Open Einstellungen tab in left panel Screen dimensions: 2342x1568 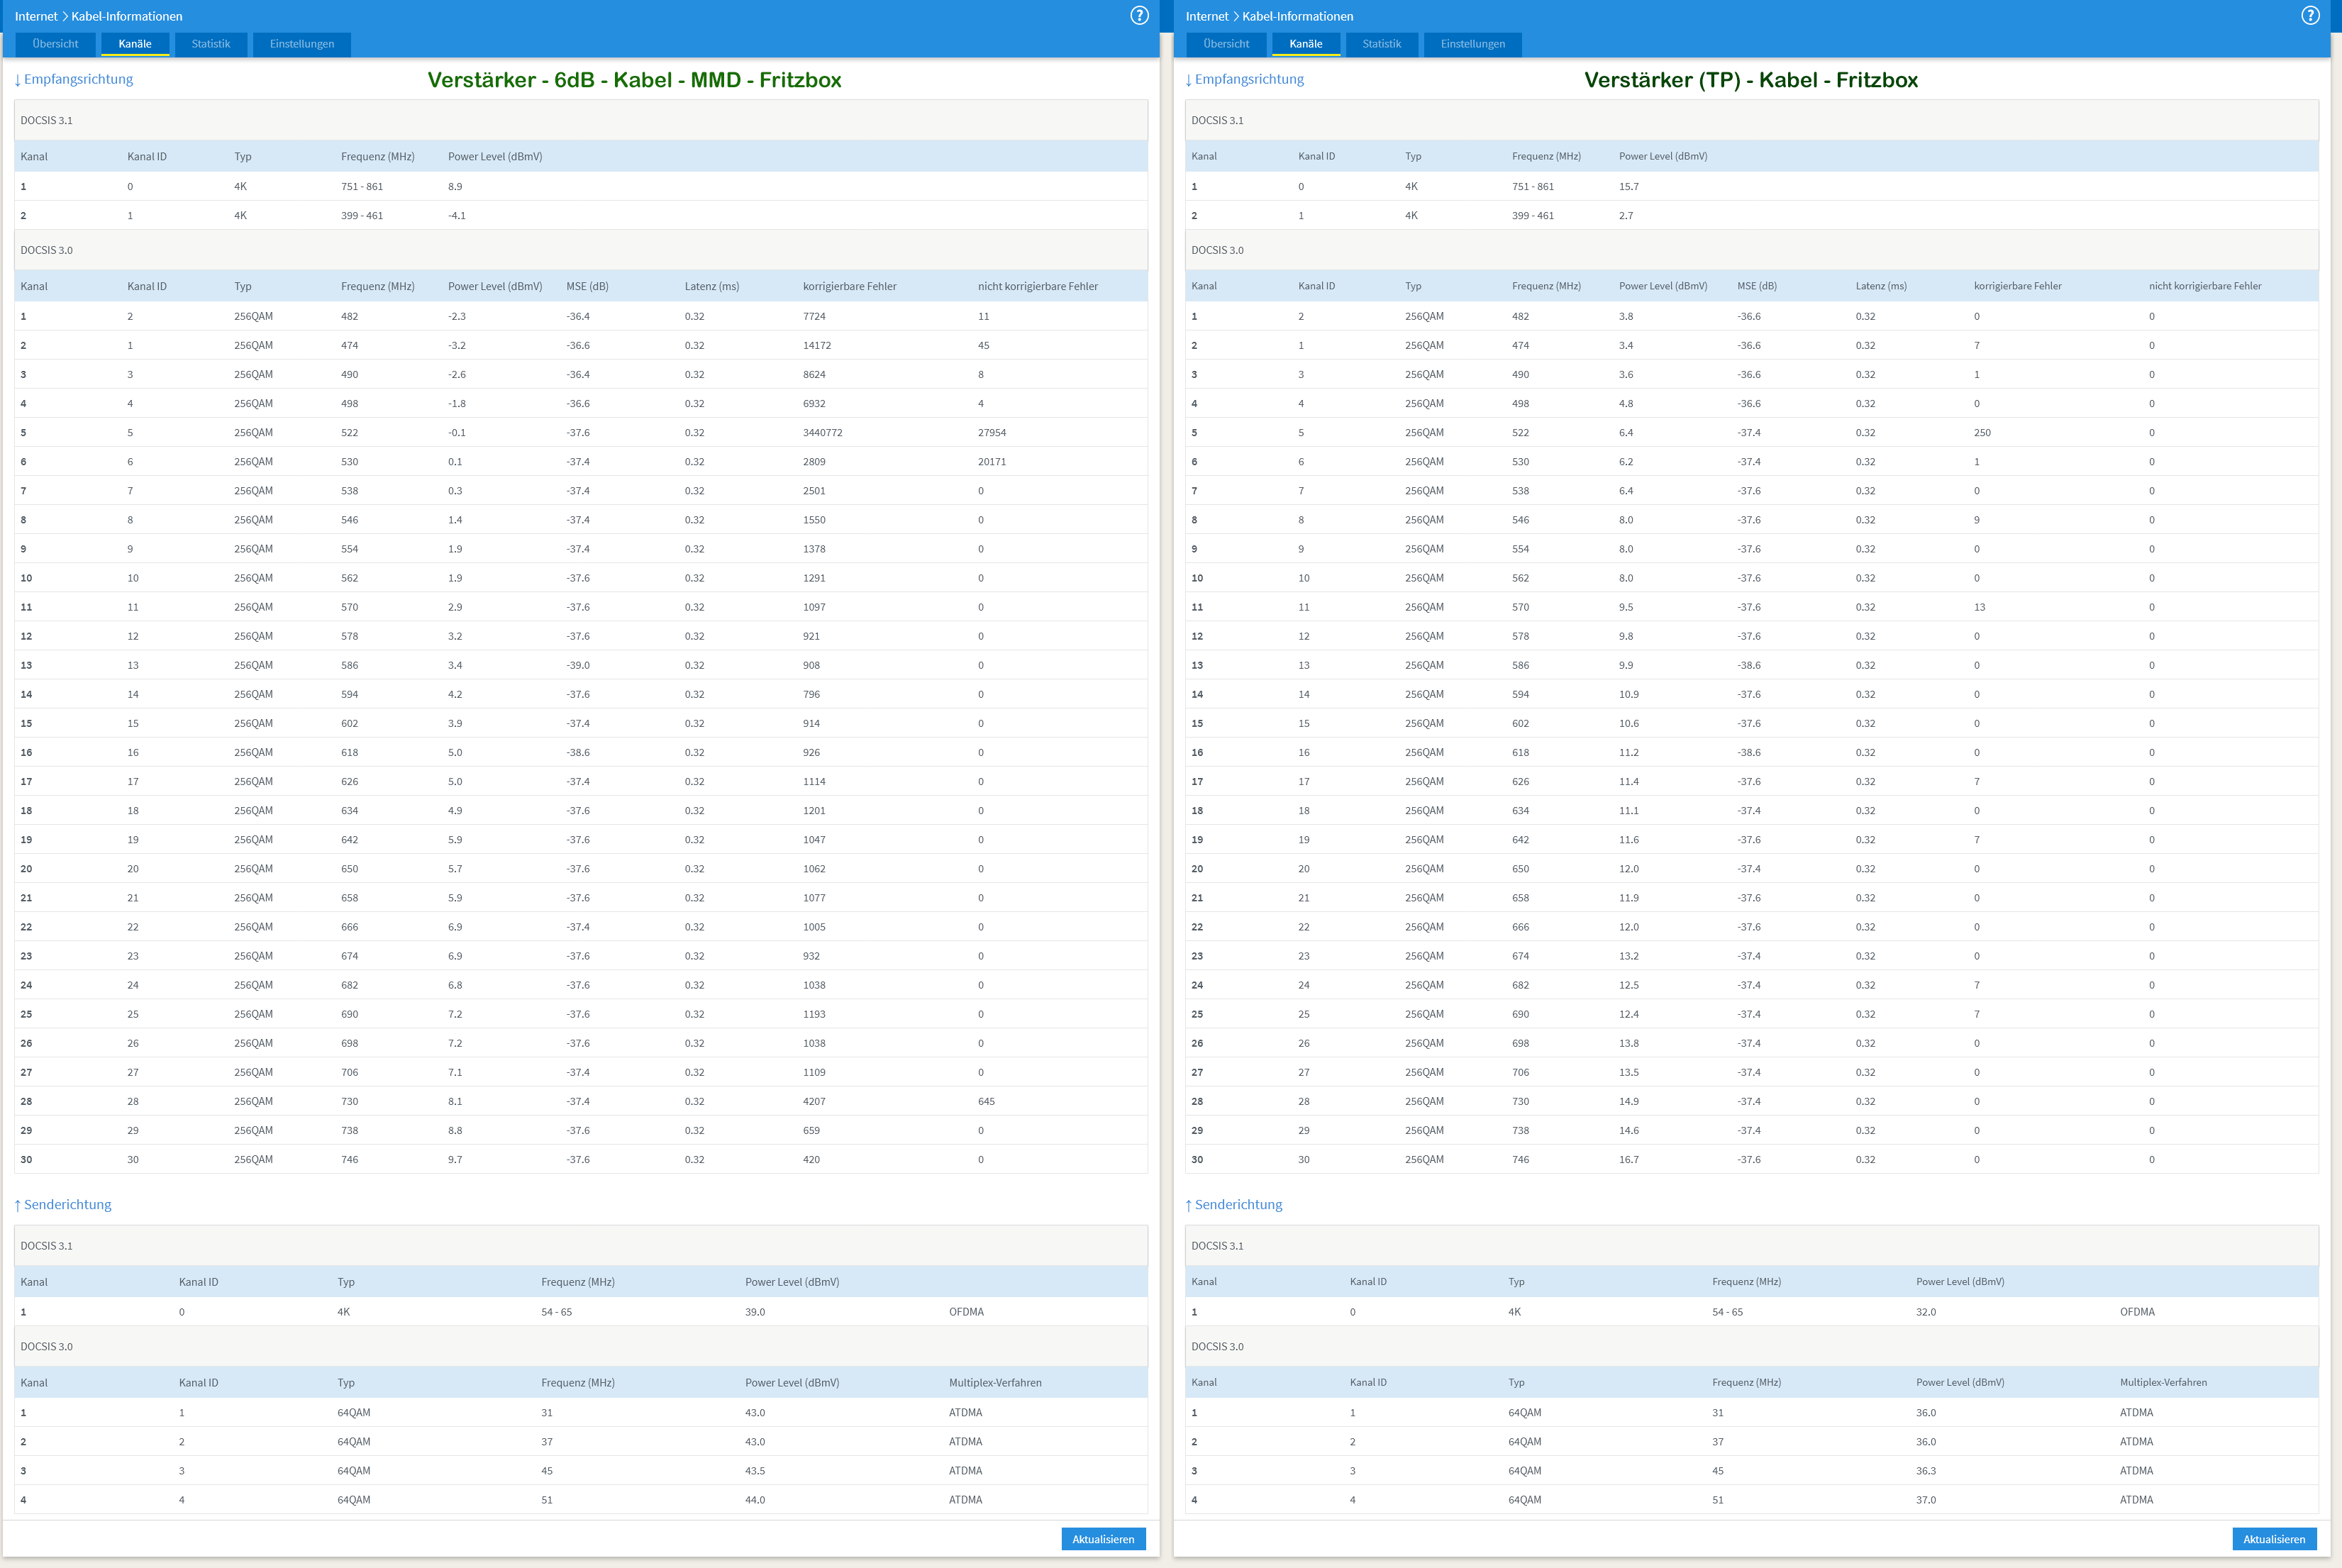[x=302, y=44]
